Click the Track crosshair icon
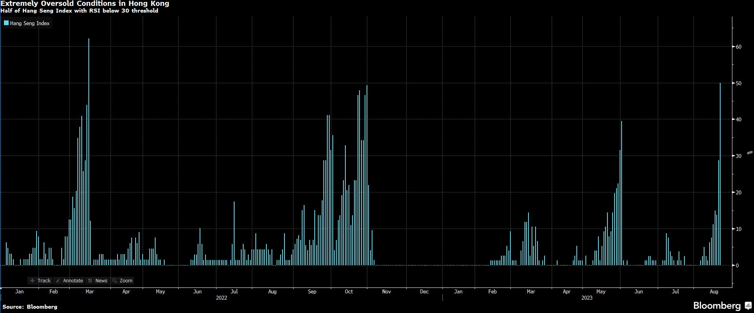Image resolution: width=754 pixels, height=313 pixels. pos(33,281)
